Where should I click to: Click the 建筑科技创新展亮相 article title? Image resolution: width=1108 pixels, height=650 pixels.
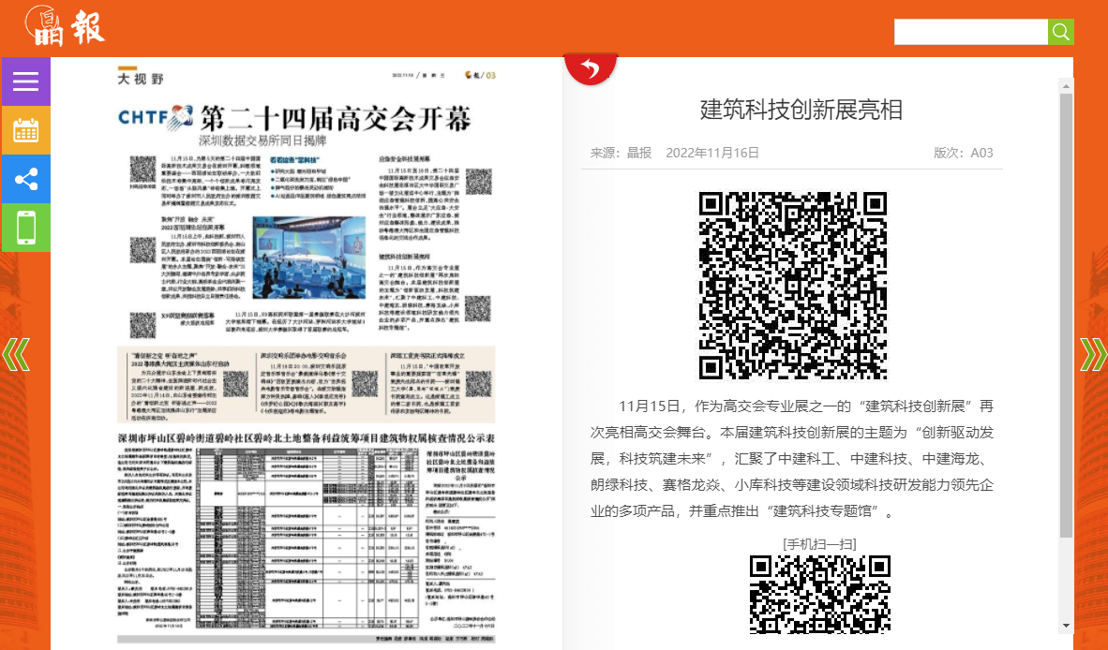[801, 110]
